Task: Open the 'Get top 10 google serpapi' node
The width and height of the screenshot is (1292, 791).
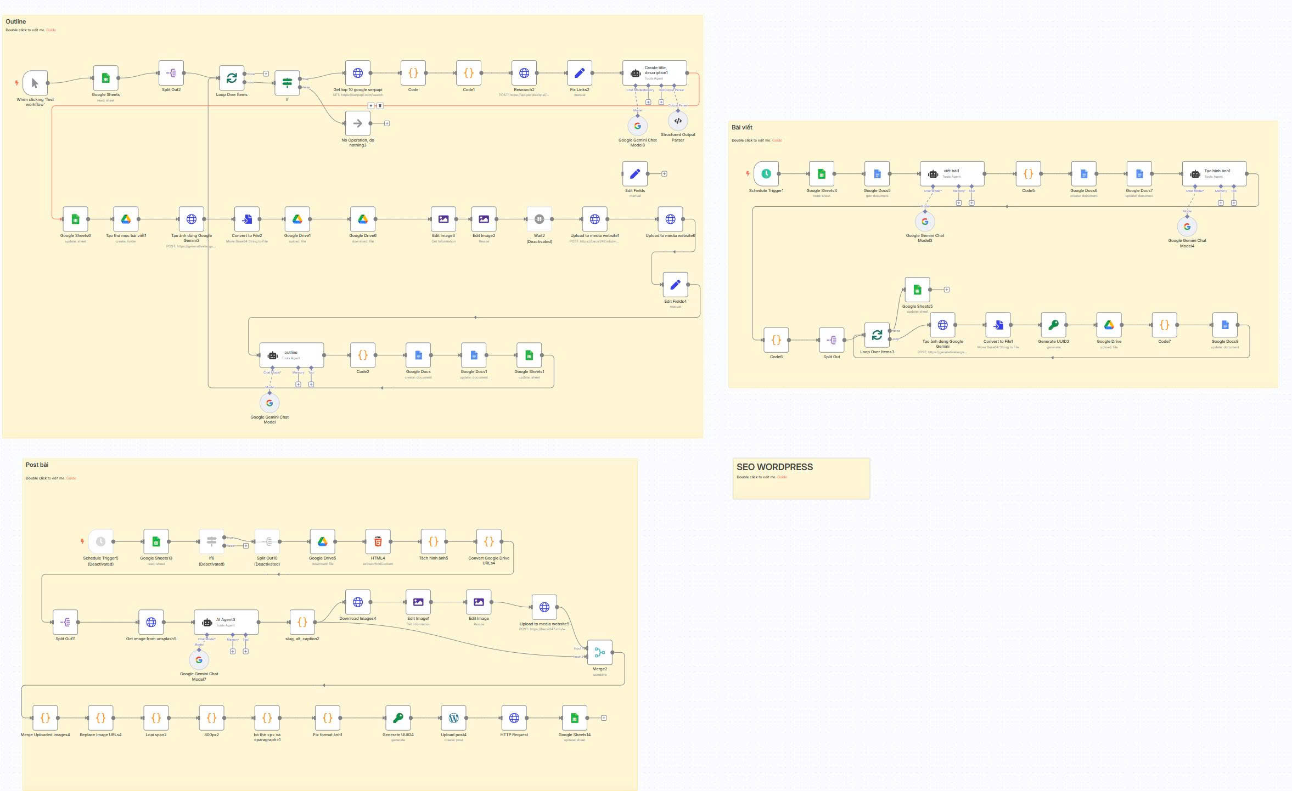Action: 358,73
